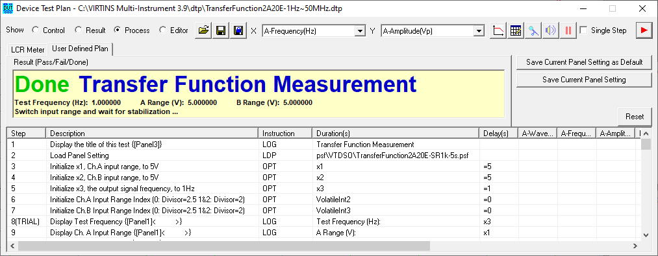Select the Result radio button

(x=90, y=30)
